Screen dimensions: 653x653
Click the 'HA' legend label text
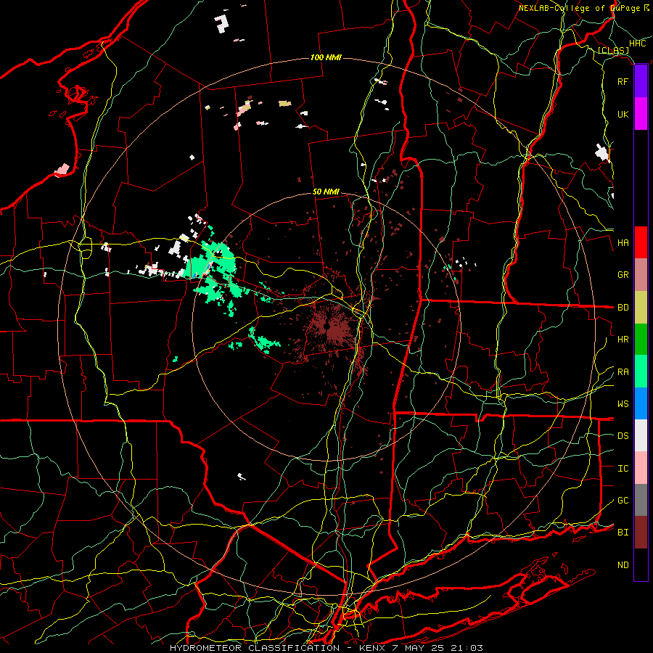tap(623, 243)
